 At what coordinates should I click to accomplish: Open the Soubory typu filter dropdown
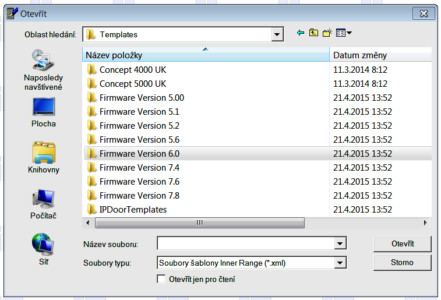pos(340,263)
